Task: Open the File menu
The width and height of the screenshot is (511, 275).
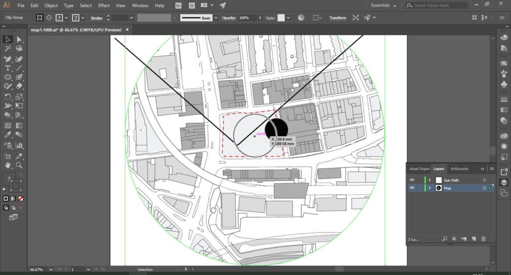Action: coord(21,5)
